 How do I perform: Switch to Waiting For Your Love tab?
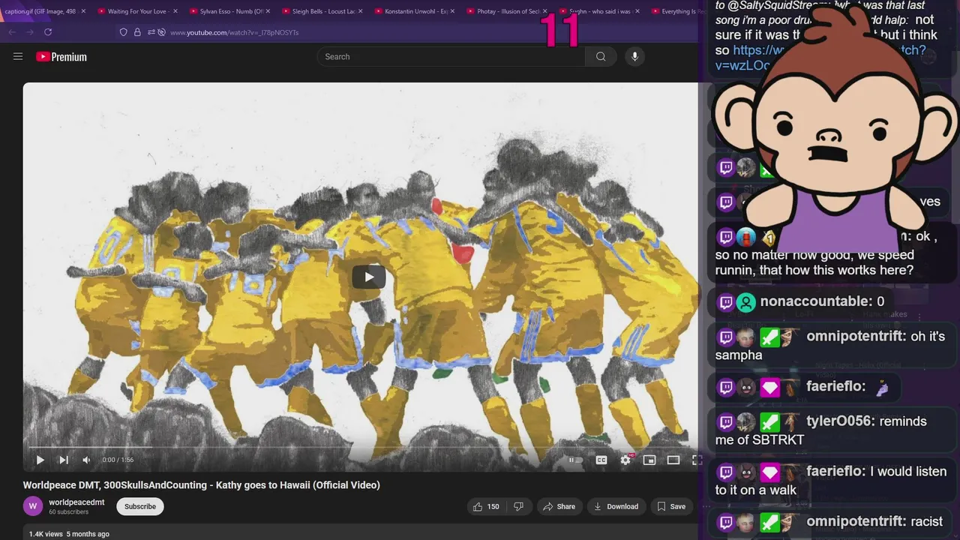click(x=137, y=11)
